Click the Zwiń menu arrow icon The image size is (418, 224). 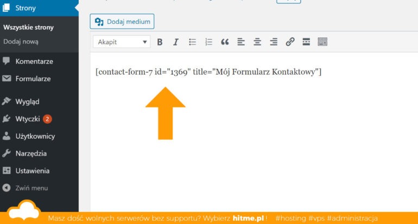click(x=7, y=188)
